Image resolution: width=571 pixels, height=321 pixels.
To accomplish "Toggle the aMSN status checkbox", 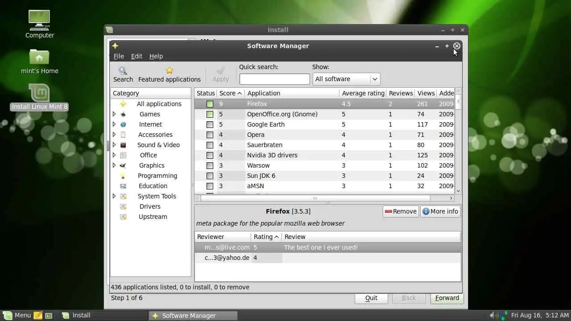I will click(210, 186).
